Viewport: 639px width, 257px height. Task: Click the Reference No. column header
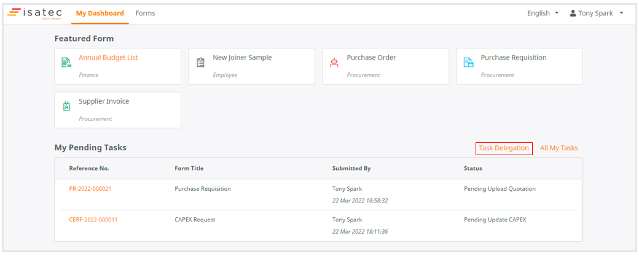coord(89,168)
